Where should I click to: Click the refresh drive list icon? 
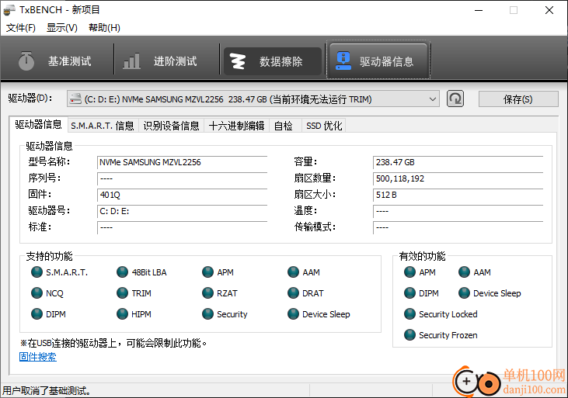pyautogui.click(x=455, y=99)
